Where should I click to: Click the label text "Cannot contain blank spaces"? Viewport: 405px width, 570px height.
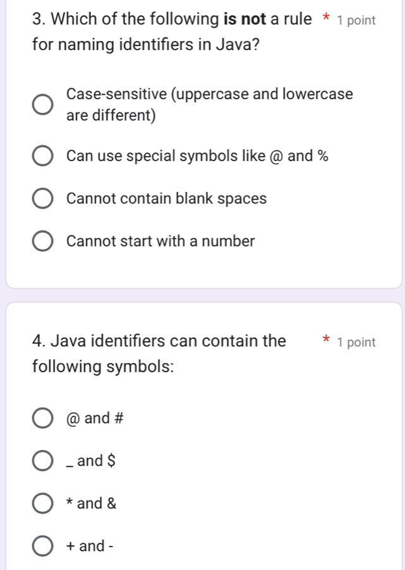[166, 198]
